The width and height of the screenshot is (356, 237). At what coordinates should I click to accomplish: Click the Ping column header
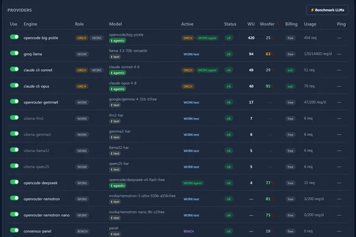click(341, 24)
